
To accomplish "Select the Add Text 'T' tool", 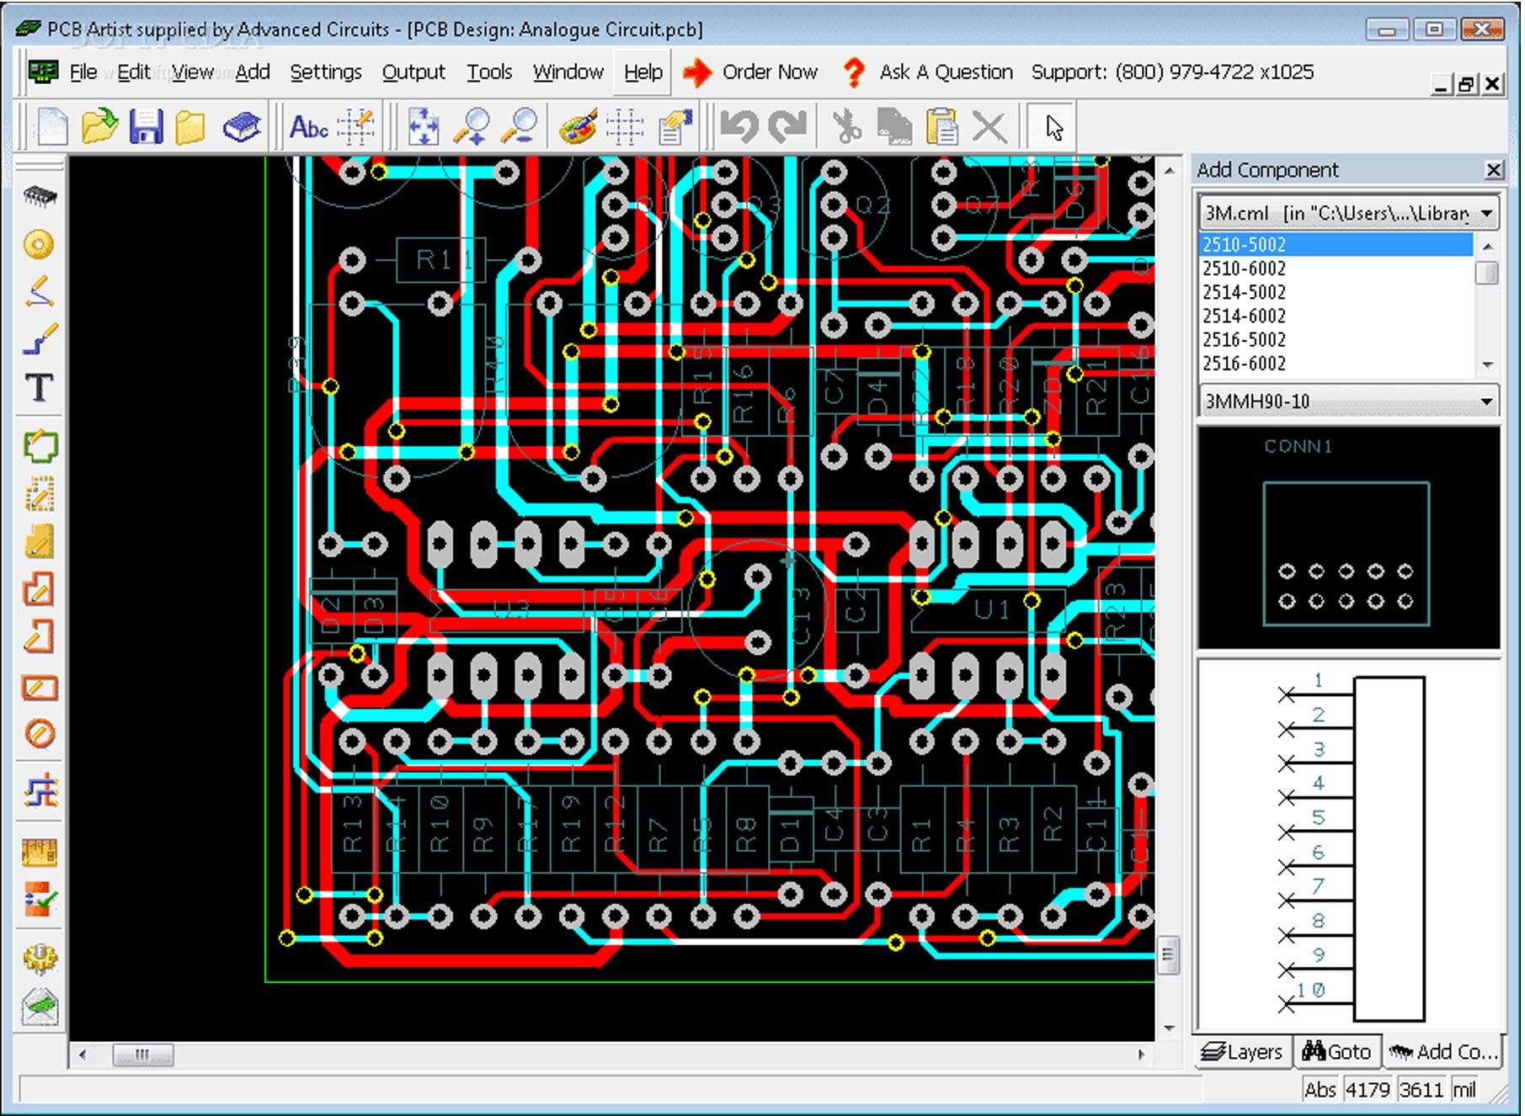I will pos(39,388).
